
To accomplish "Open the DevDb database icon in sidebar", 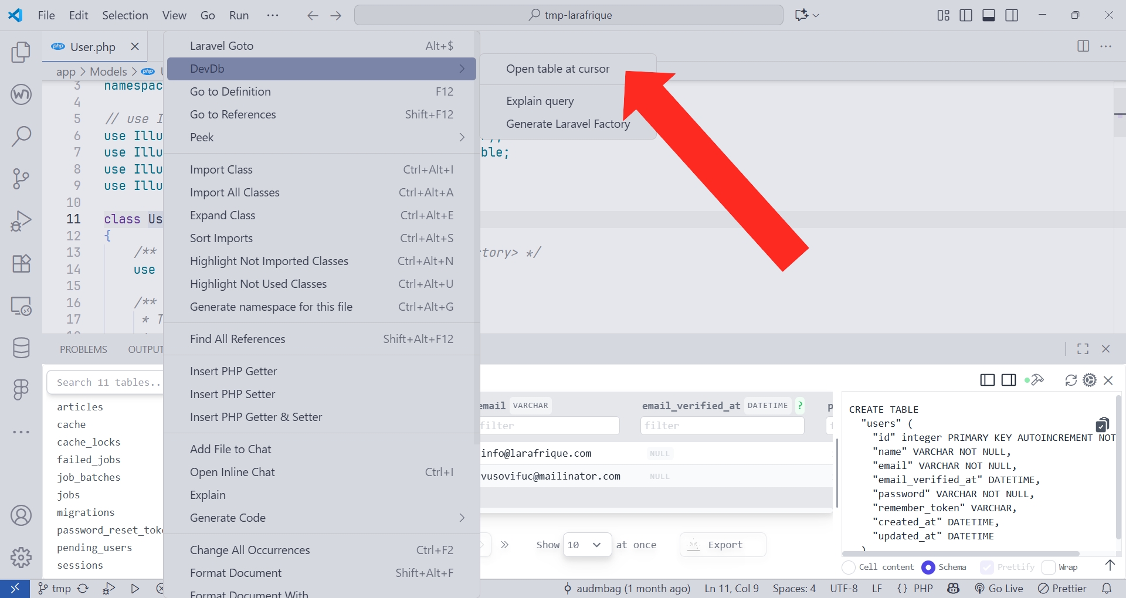I will (x=21, y=348).
